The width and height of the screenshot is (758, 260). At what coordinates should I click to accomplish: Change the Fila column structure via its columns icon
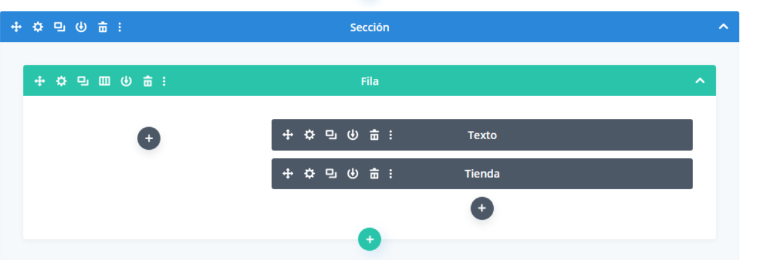(104, 81)
